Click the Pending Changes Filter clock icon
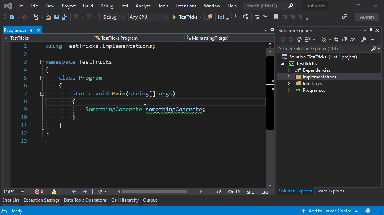 tap(324, 40)
